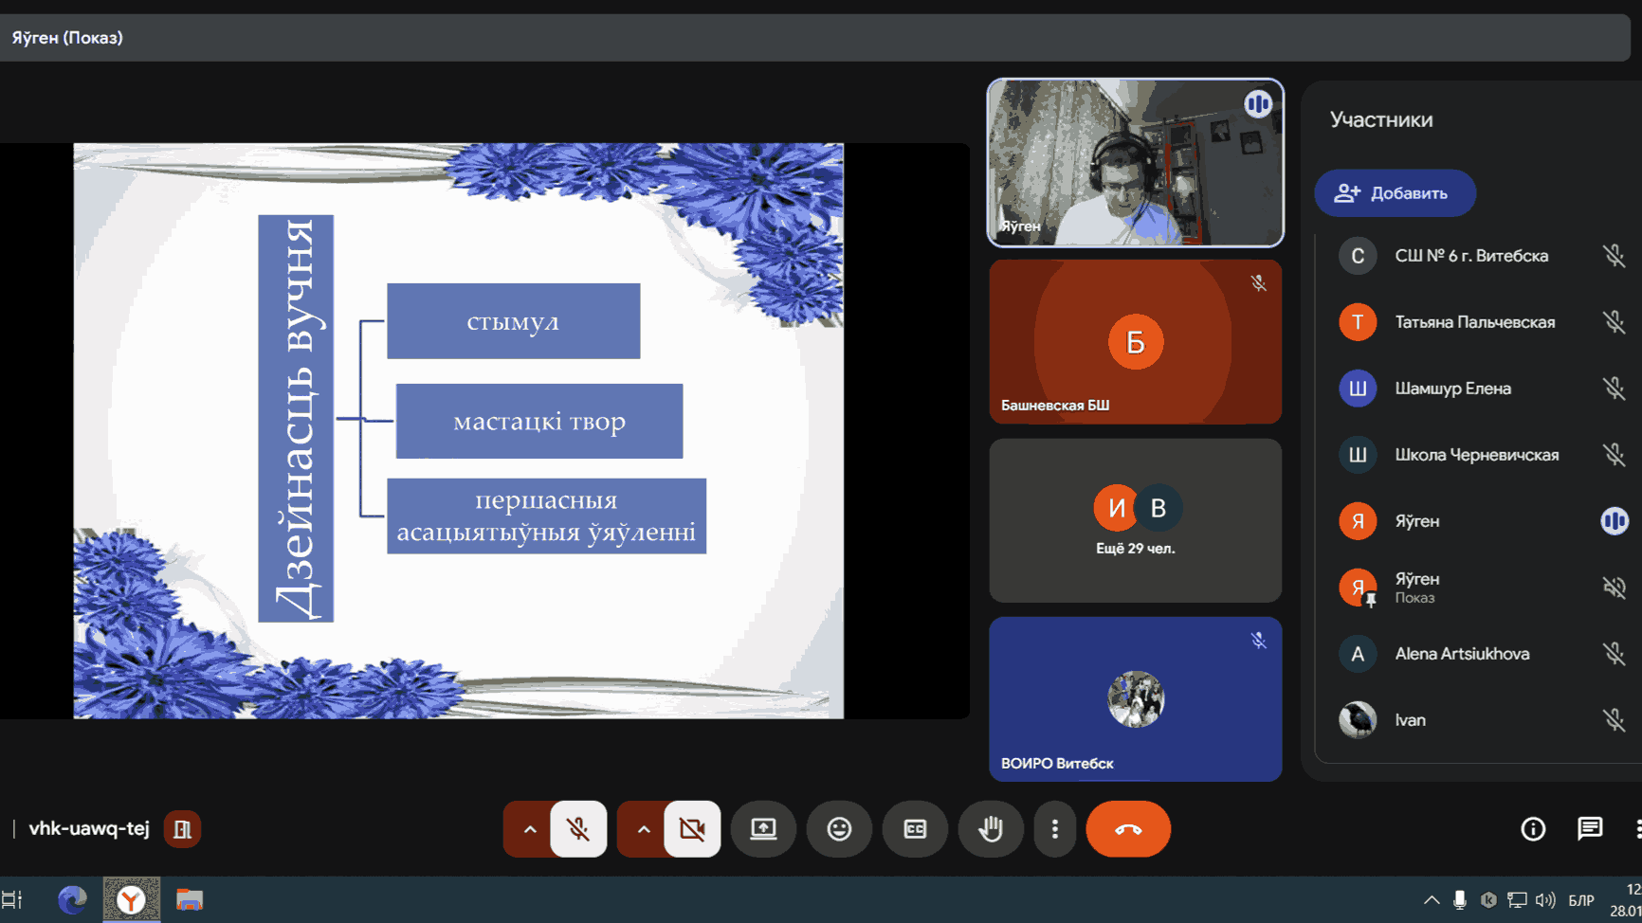Screen dimensions: 1642x923
Task: Click the present screen icon
Action: pyautogui.click(x=763, y=829)
